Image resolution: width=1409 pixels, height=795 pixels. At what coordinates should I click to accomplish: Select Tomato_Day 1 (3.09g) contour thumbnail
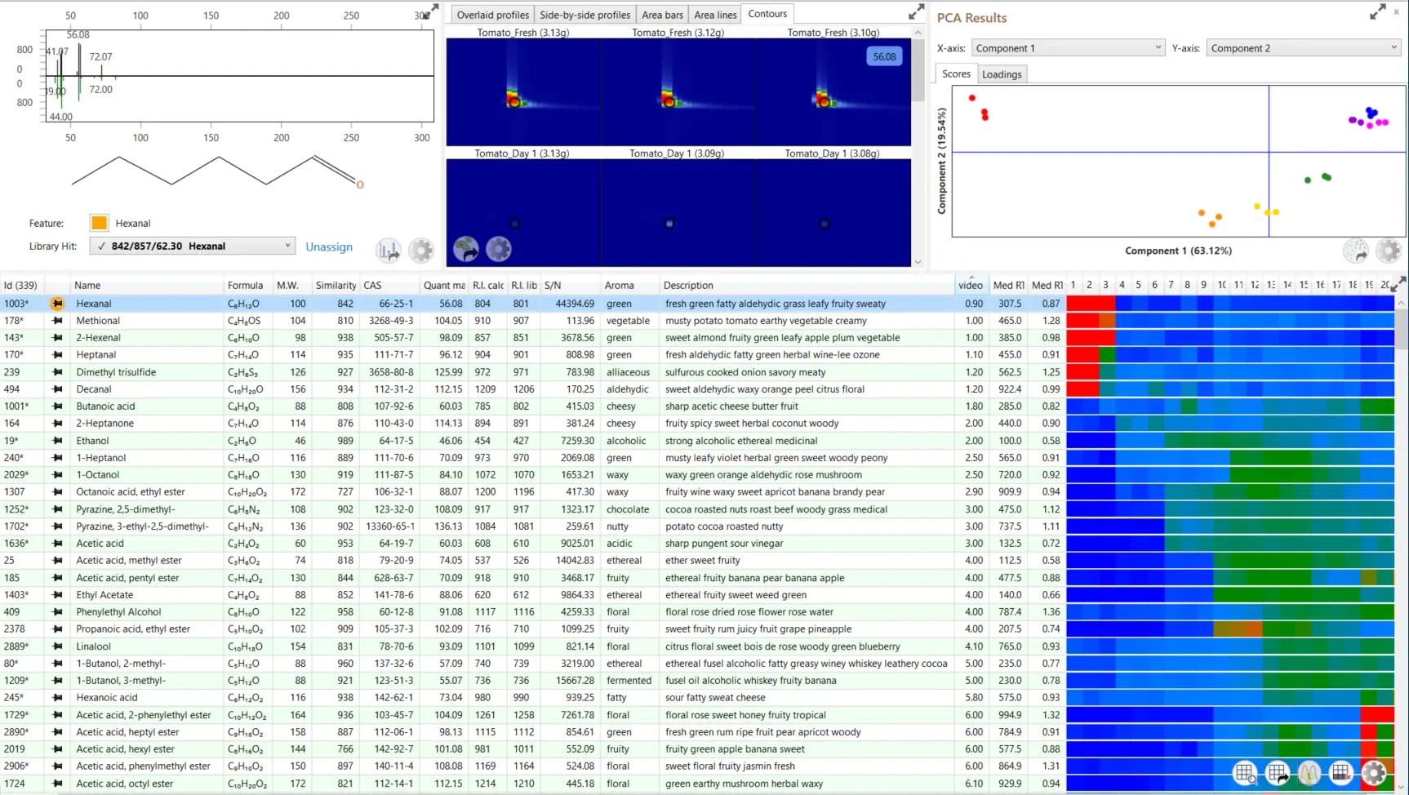pos(678,212)
